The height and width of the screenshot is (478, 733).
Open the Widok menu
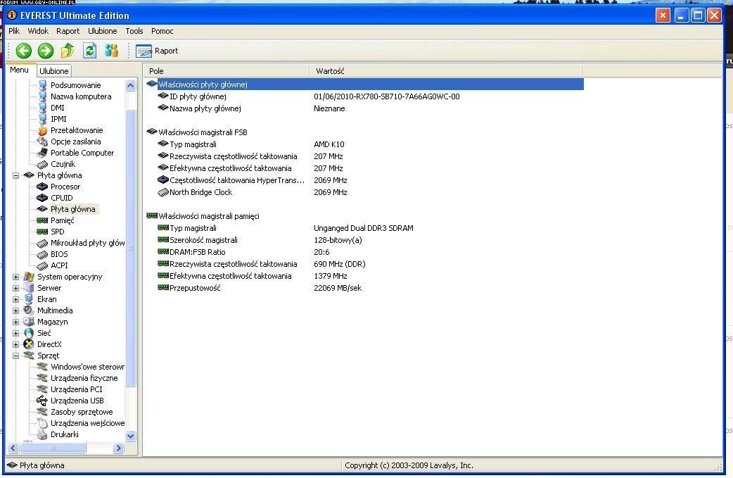(x=38, y=31)
